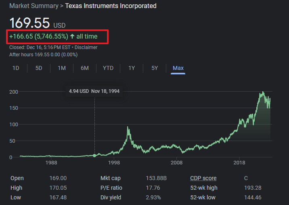Switch to the 1M range tab
The height and width of the screenshot is (205, 289).
point(62,68)
